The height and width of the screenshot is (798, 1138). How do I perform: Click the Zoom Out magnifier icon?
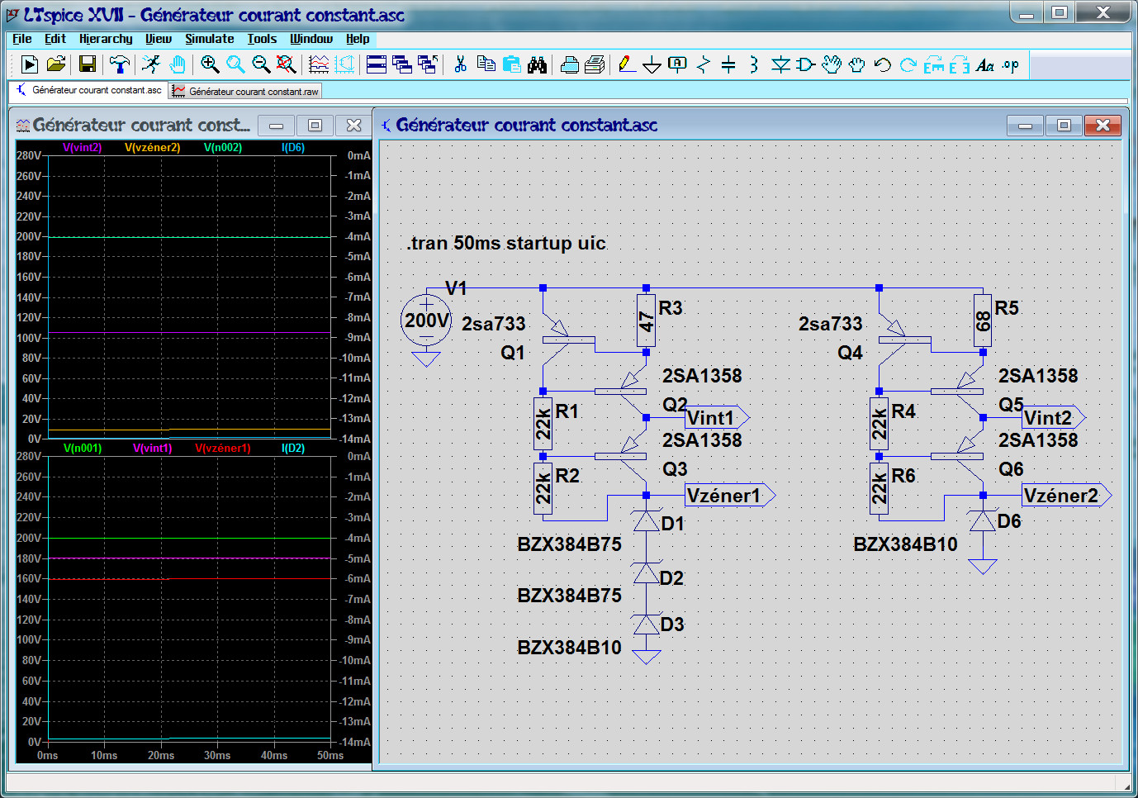(x=261, y=64)
